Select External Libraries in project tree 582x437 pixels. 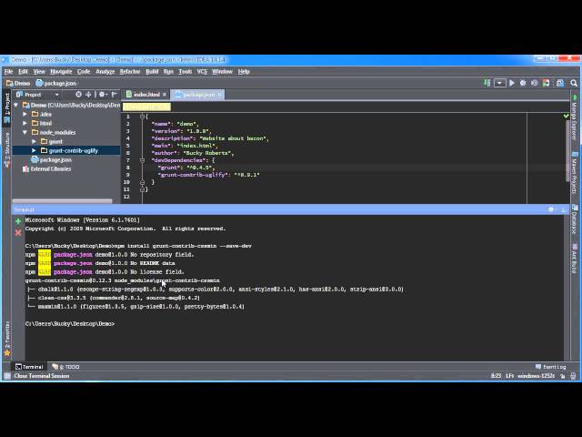(x=46, y=168)
